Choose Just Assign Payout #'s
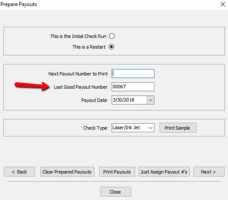 [164, 172]
